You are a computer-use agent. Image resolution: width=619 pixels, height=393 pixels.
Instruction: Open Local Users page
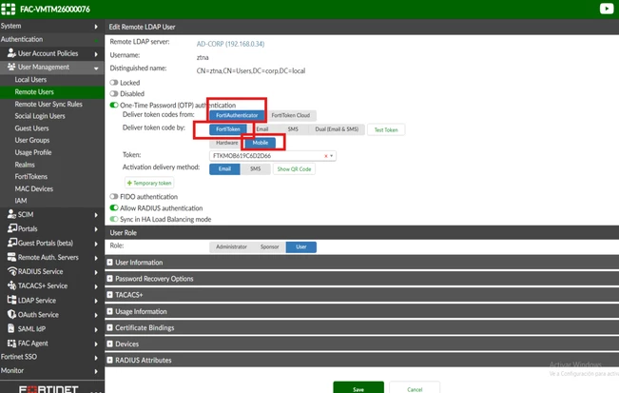coord(30,79)
